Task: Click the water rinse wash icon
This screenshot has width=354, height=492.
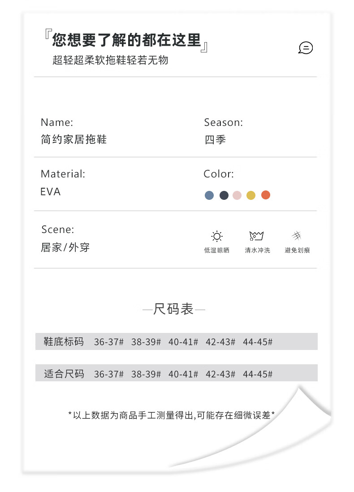Action: coord(256,236)
